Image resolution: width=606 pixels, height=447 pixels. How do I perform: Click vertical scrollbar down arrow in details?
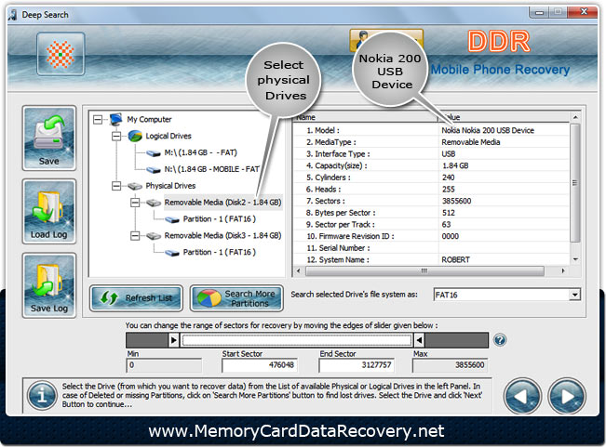[x=575, y=259]
